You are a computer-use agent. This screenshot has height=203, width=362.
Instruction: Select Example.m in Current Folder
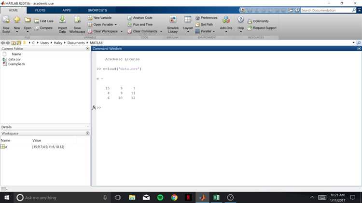tap(16, 64)
